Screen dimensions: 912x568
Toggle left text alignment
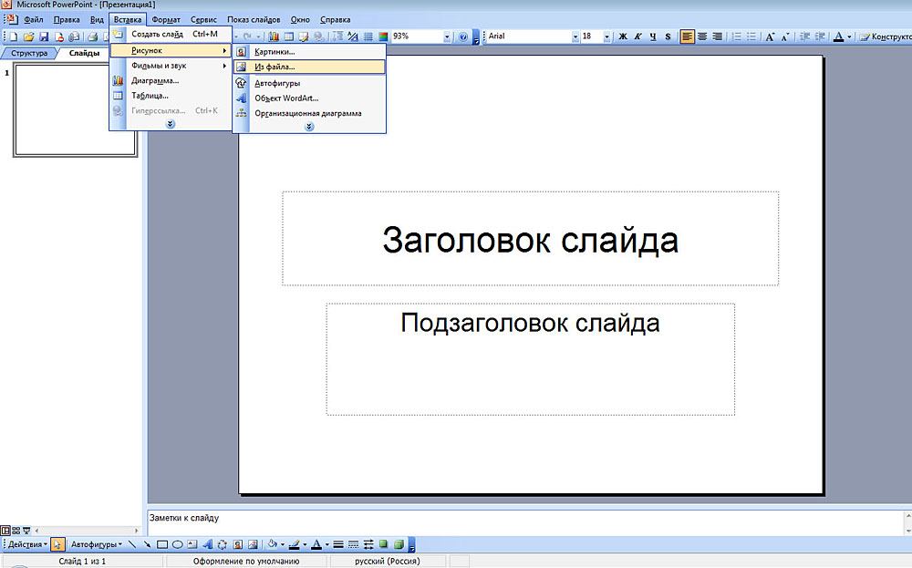pos(687,36)
